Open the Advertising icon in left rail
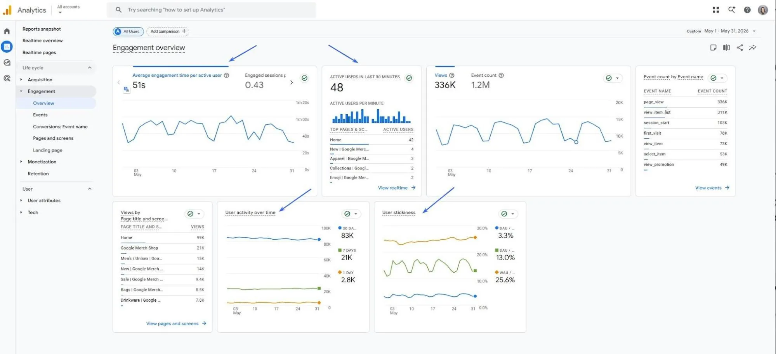Viewport: 776px width, 354px height. coord(7,78)
